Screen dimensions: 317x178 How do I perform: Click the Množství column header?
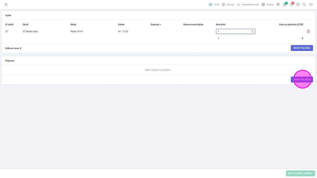[x=220, y=24]
